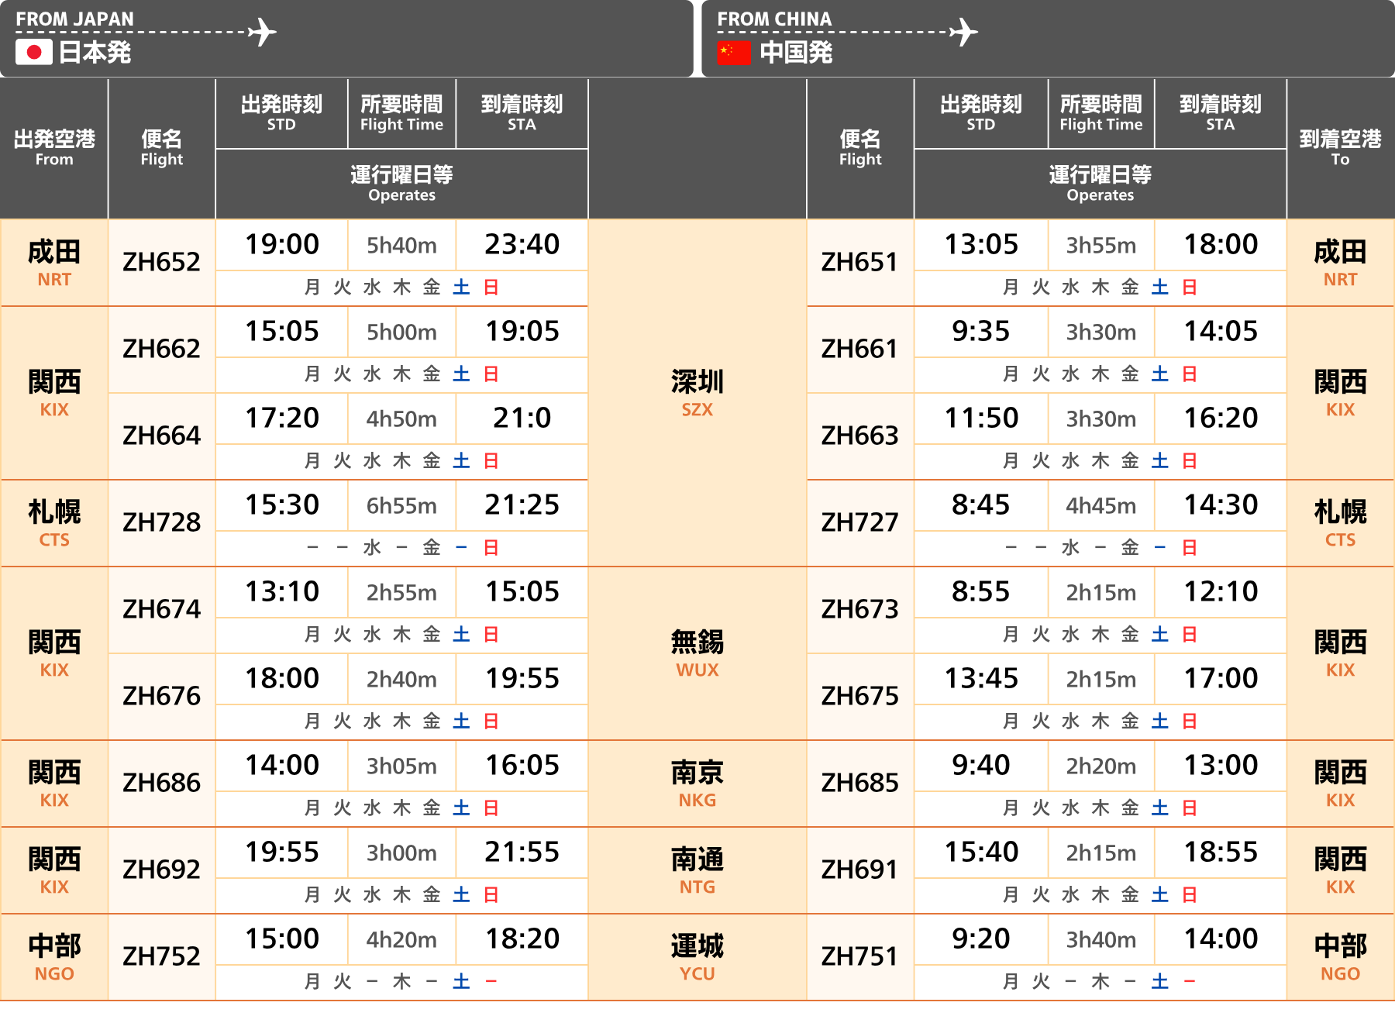Viewport: 1395px width, 1023px height.
Task: Click the Japan flag icon
Action: click(33, 52)
